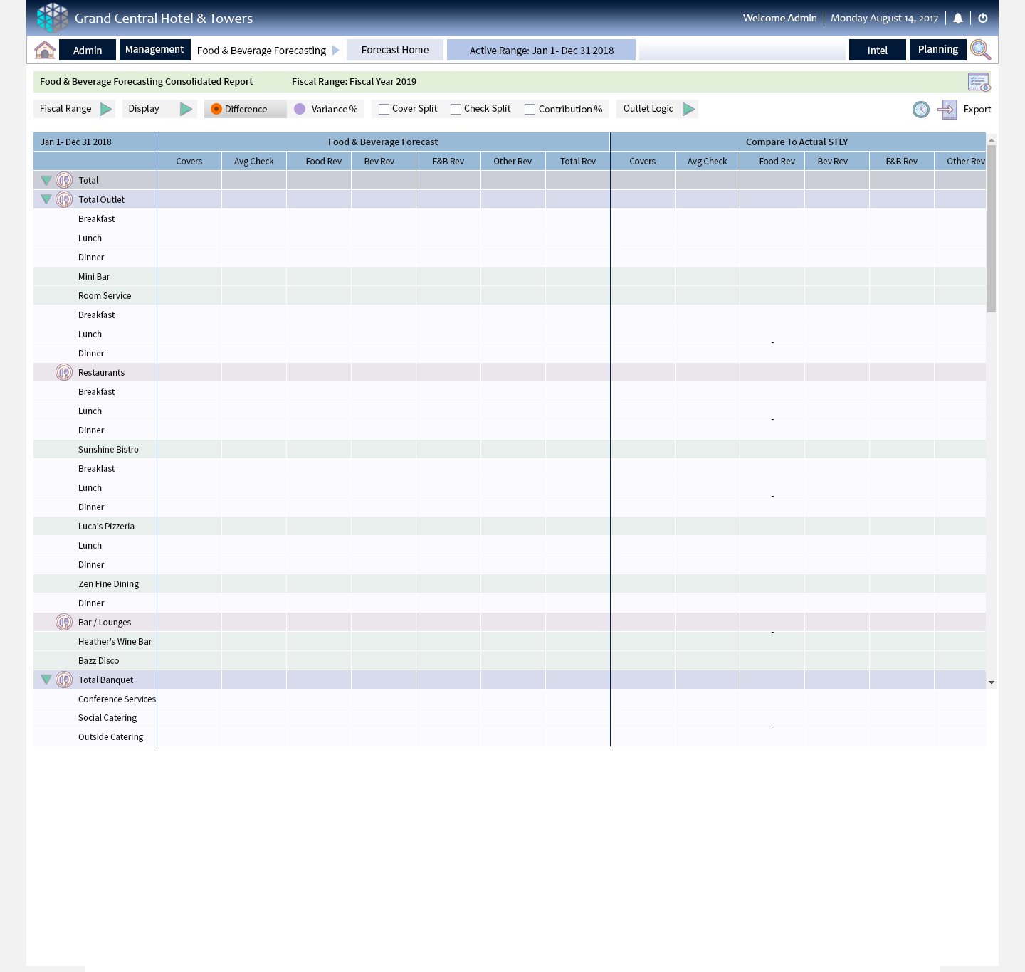1025x972 pixels.
Task: Open the Management menu
Action: (154, 50)
